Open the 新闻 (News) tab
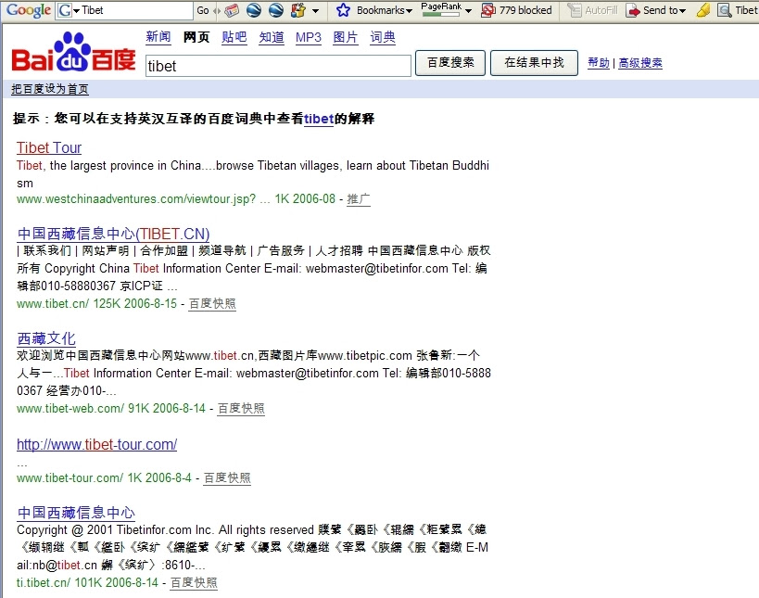The height and width of the screenshot is (598, 759). pyautogui.click(x=158, y=37)
